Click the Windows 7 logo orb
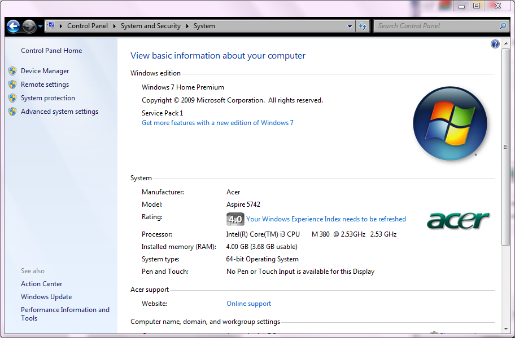Viewport: 515px width, 338px height. (x=450, y=123)
